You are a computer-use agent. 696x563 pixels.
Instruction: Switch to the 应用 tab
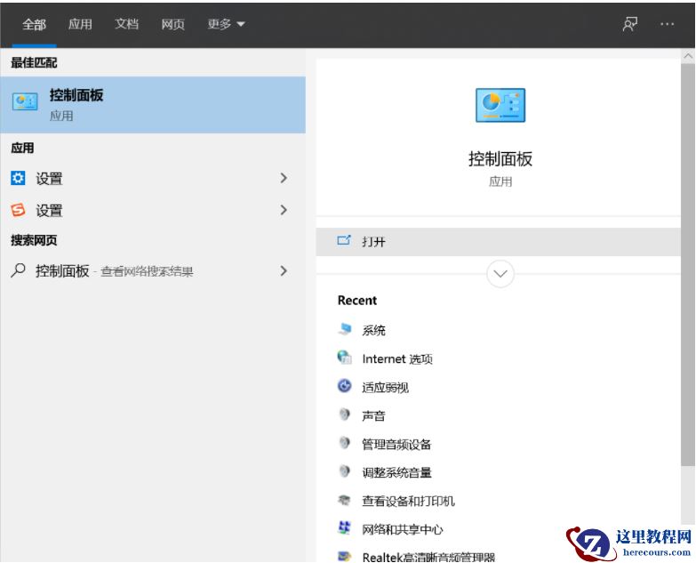pos(80,24)
